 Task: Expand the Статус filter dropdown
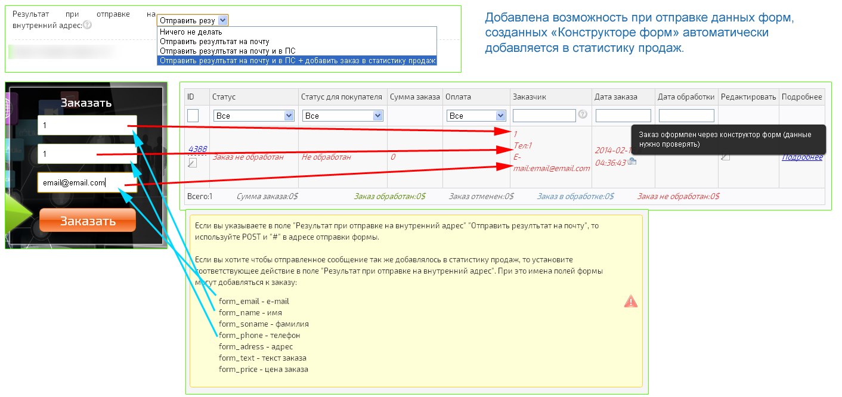coord(254,116)
